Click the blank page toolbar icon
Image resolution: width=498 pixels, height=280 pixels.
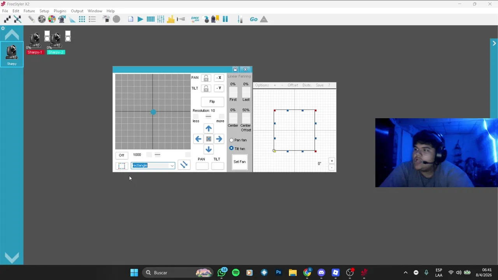click(131, 19)
